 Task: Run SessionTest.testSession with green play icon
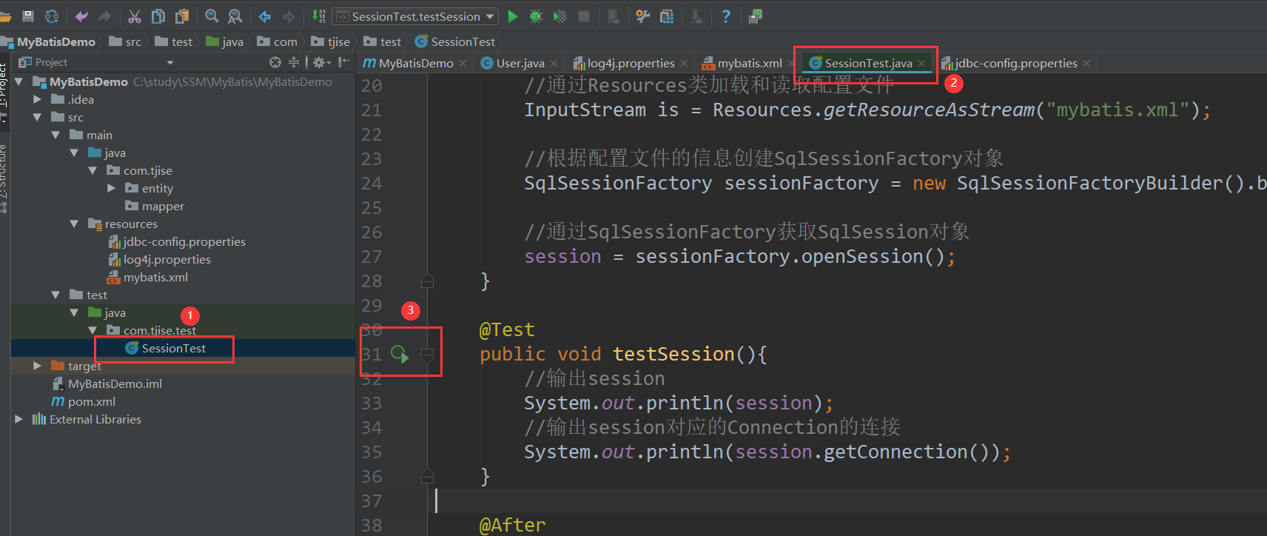(513, 16)
